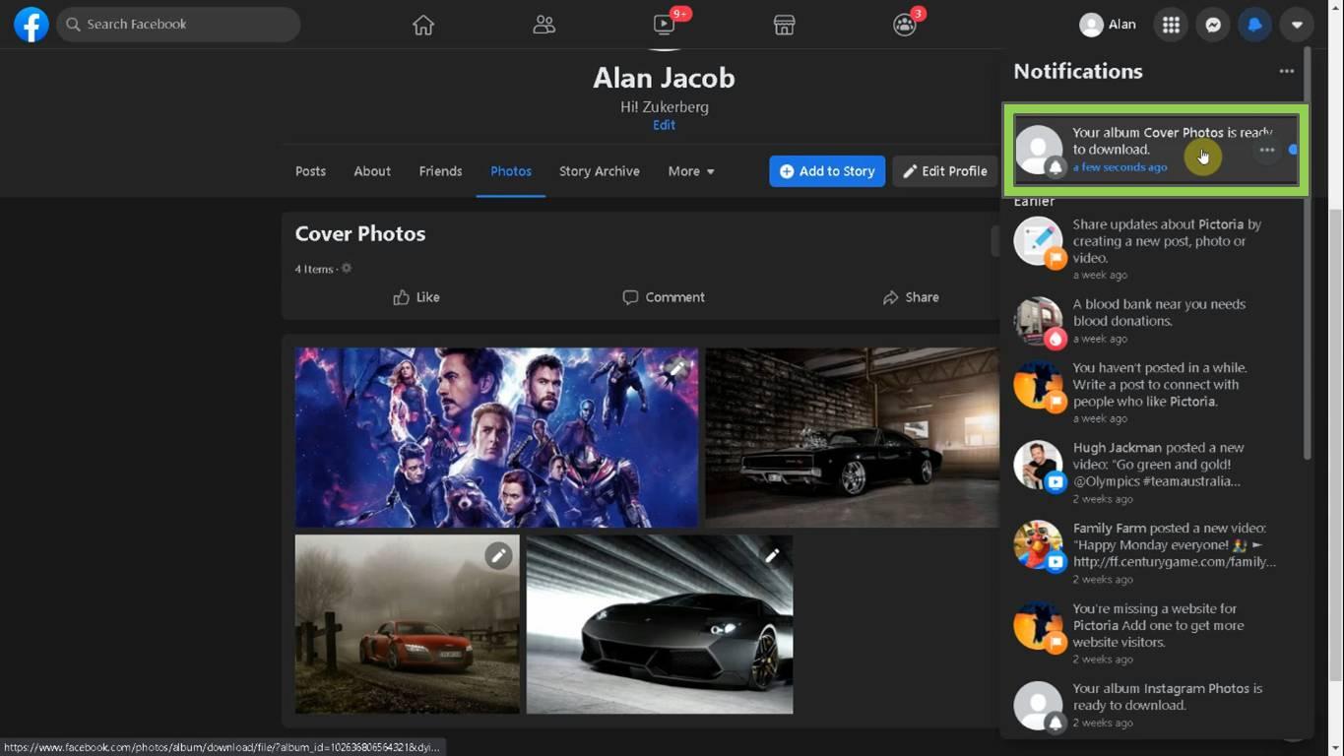
Task: Click the Edit bio link
Action: point(664,125)
